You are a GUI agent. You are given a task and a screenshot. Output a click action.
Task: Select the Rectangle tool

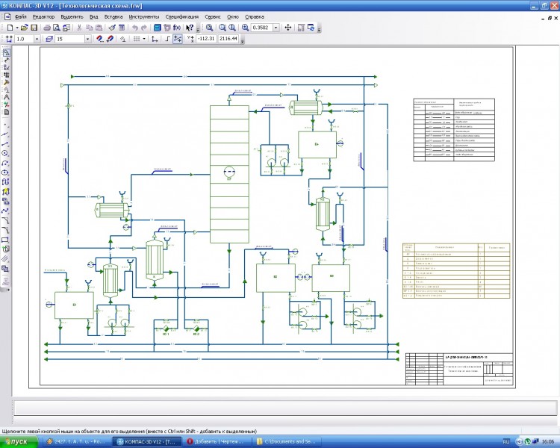[5, 240]
